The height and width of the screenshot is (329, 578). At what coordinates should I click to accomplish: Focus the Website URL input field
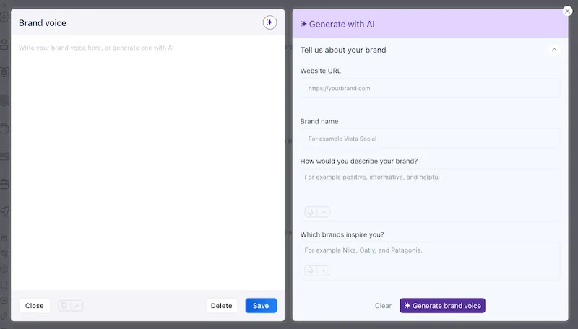point(430,88)
